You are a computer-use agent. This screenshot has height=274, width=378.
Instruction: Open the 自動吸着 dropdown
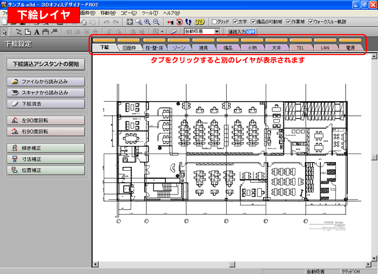217,32
